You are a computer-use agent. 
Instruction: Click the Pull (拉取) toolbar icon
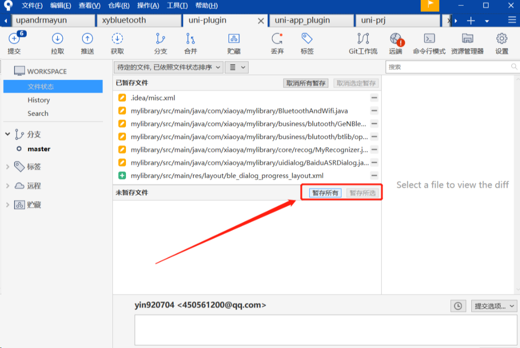coord(57,43)
